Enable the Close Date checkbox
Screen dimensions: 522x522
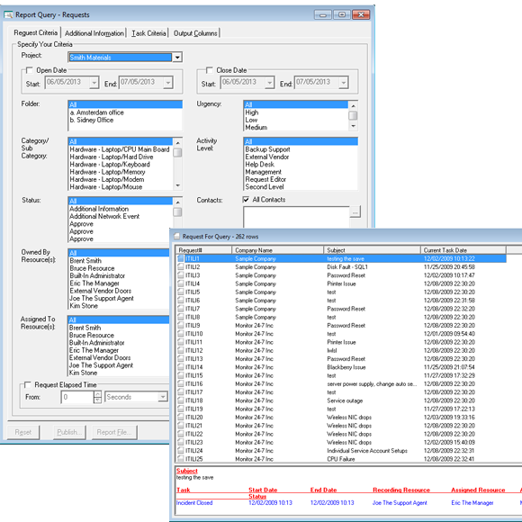point(210,70)
